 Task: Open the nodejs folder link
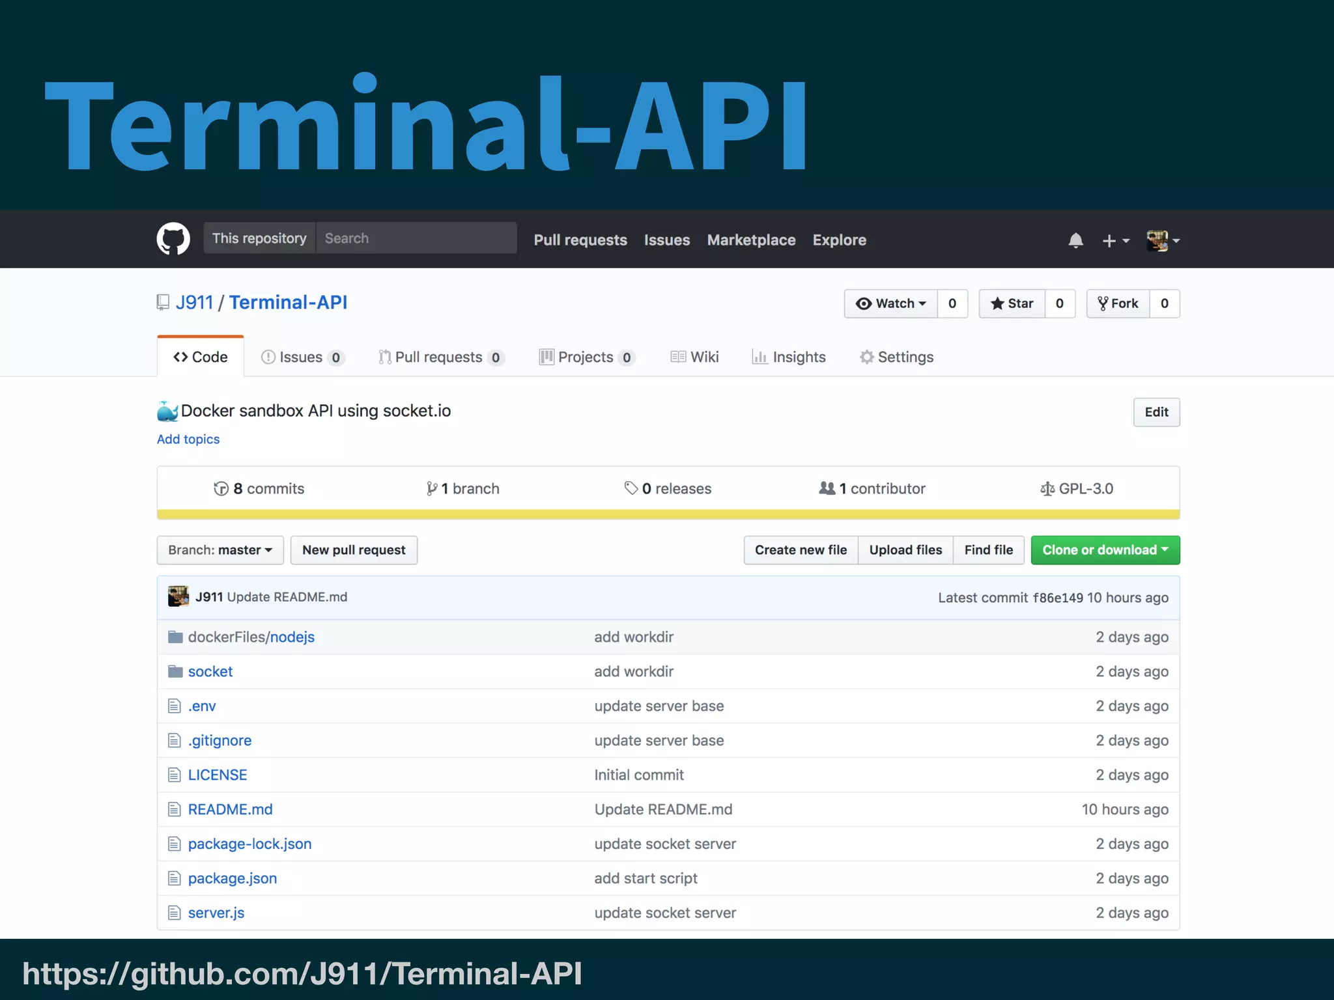(x=292, y=637)
